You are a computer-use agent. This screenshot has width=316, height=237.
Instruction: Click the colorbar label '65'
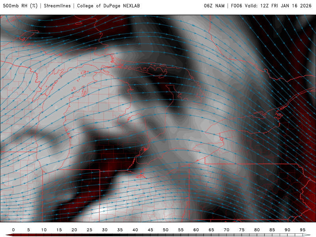click(211, 230)
